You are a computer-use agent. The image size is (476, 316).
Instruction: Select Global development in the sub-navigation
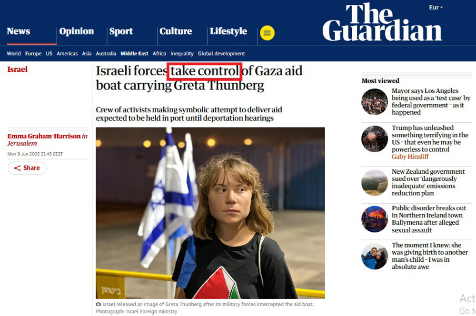tap(221, 53)
